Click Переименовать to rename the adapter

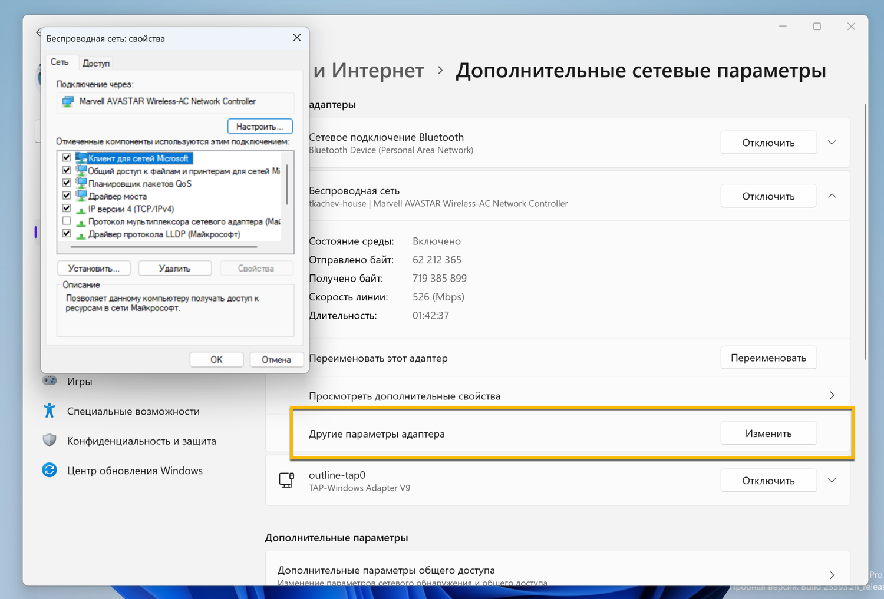pos(768,358)
